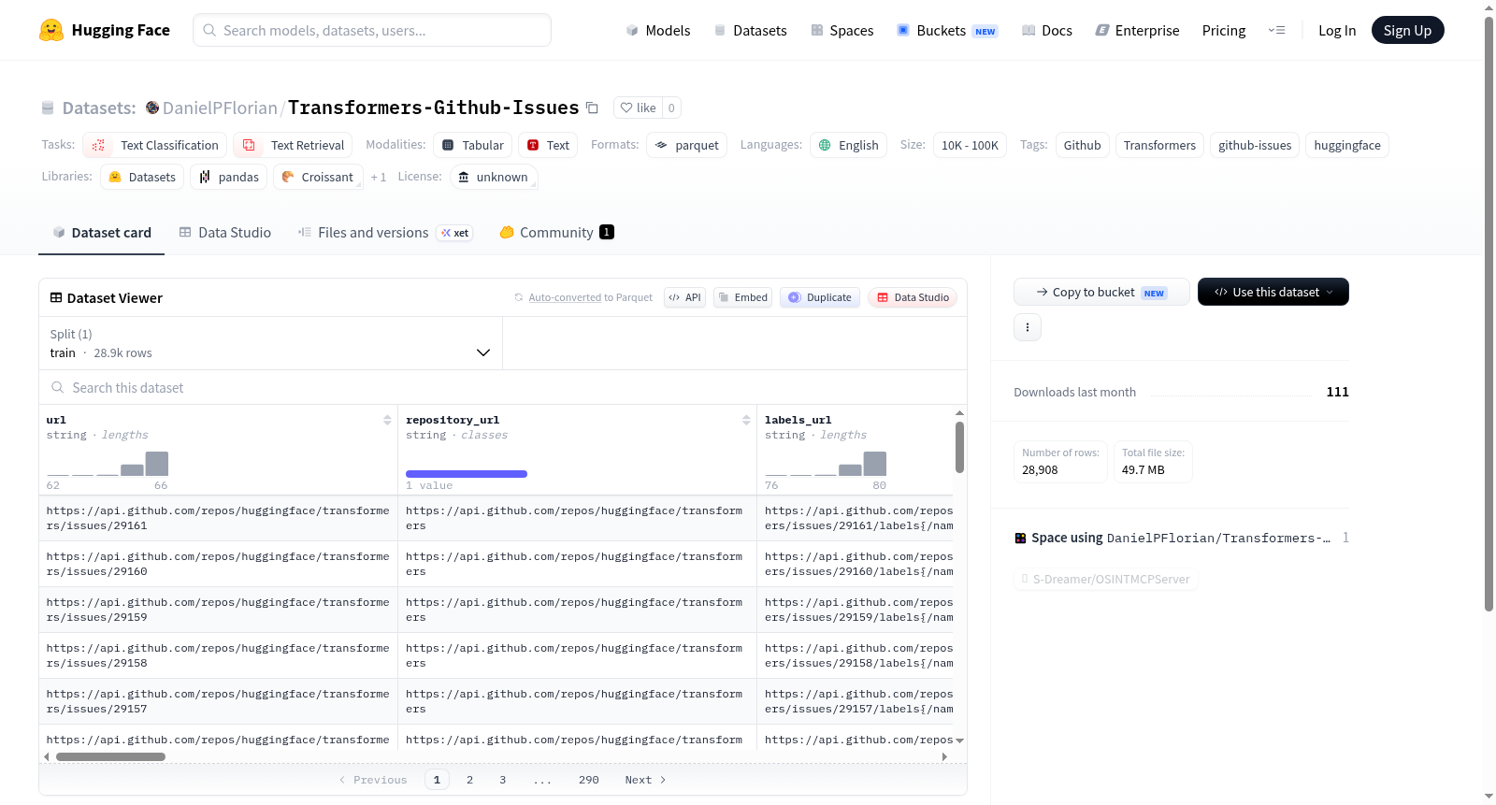Image resolution: width=1496 pixels, height=805 pixels.
Task: Click the labels_url lengths histogram
Action: 826,464
